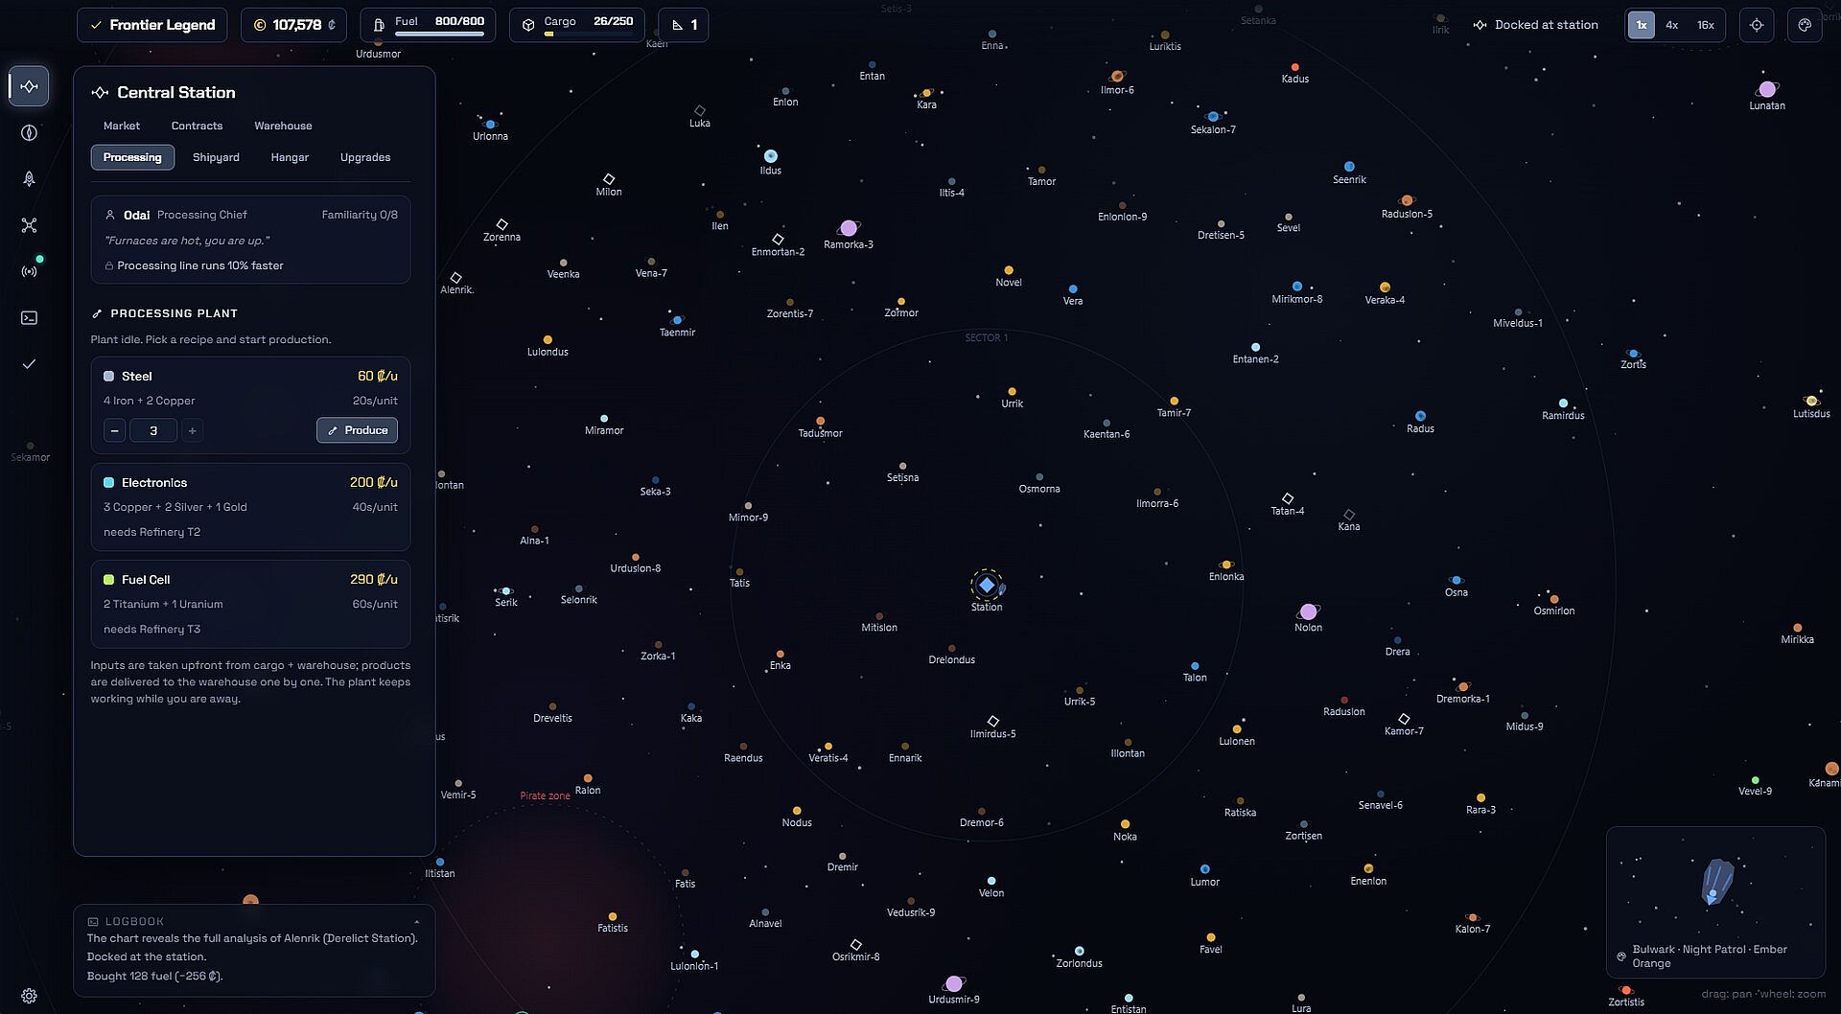
Task: Select the Urdusmir-9 purple planet
Action: [954, 984]
